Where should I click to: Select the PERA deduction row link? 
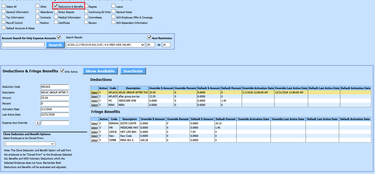point(94,105)
